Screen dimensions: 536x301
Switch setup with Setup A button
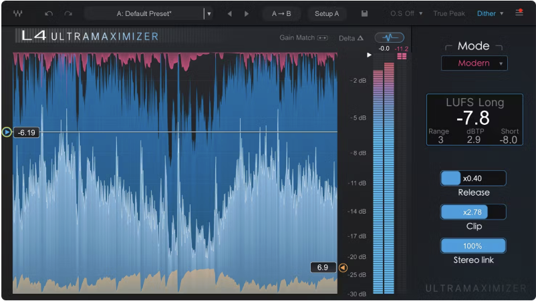pyautogui.click(x=327, y=13)
